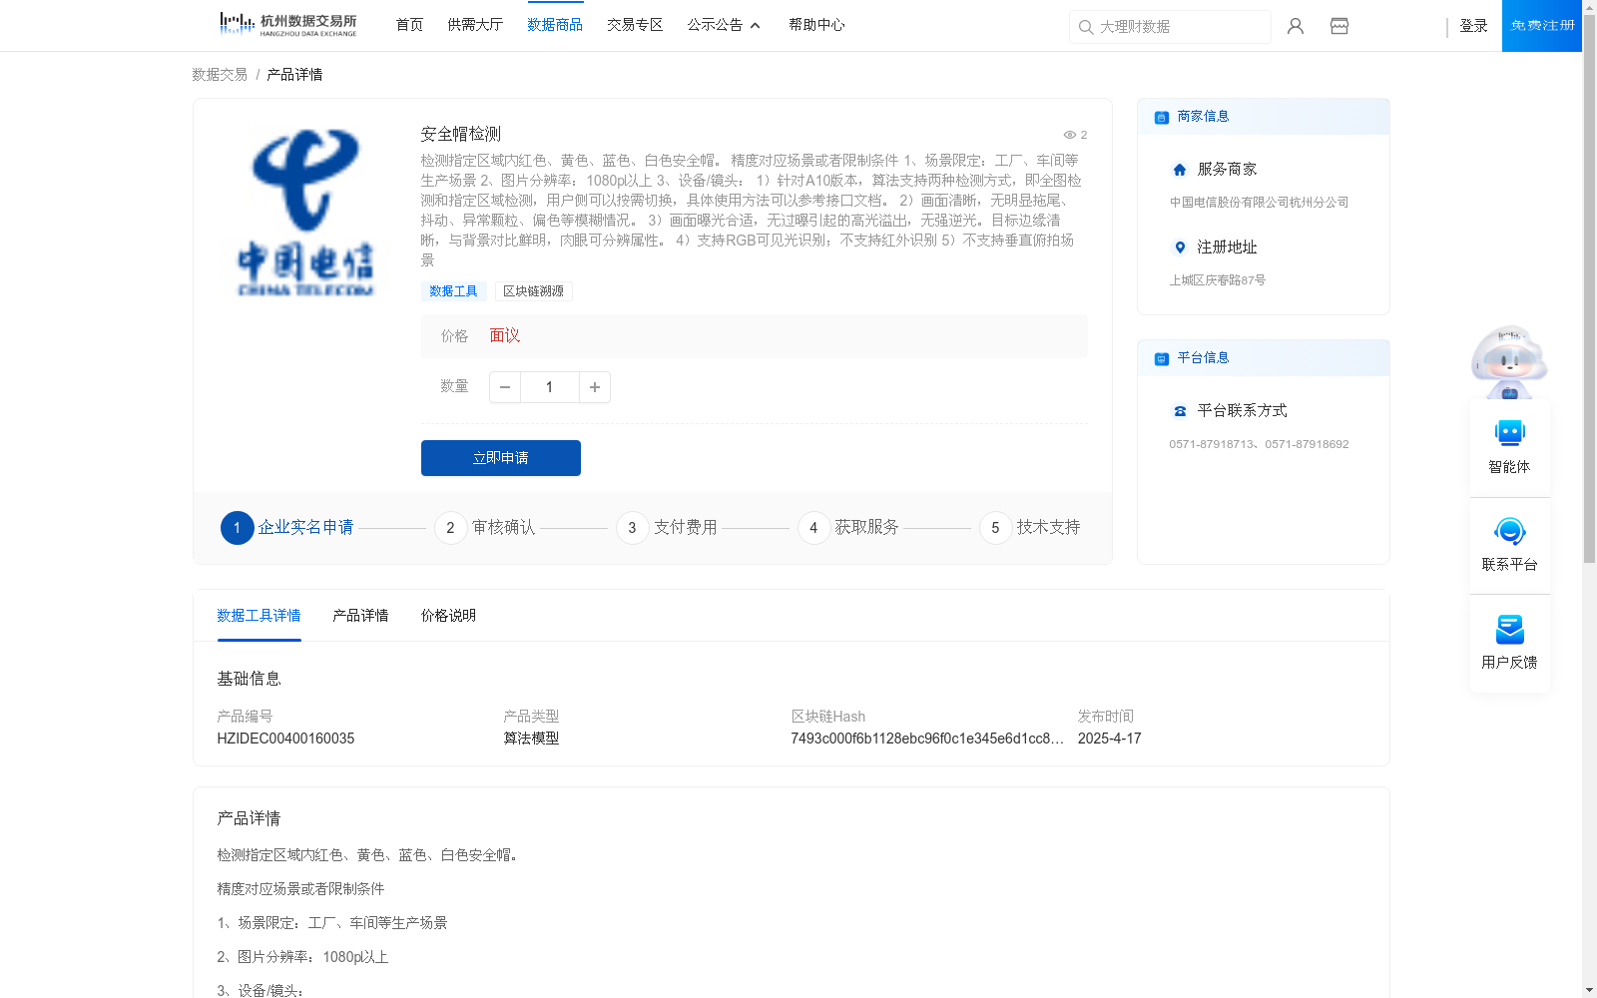1597x998 pixels.
Task: Click the 登录 link
Action: point(1473,26)
